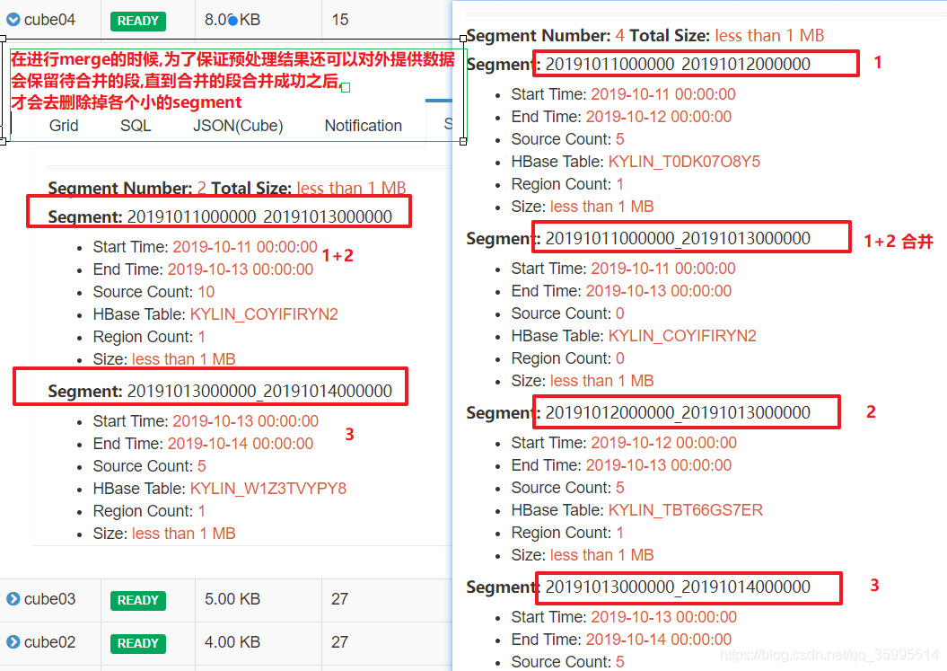Collapse the cube04 segment detail panel arrow
Screen dimensions: 947x671
tap(13, 19)
